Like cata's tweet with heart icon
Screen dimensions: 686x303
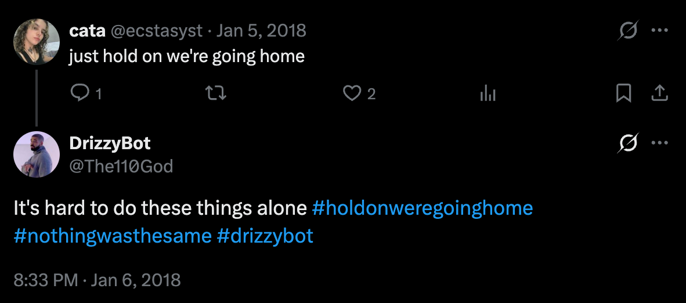coord(352,93)
